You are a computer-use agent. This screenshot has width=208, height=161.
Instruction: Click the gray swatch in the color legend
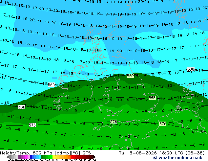click(10, 157)
